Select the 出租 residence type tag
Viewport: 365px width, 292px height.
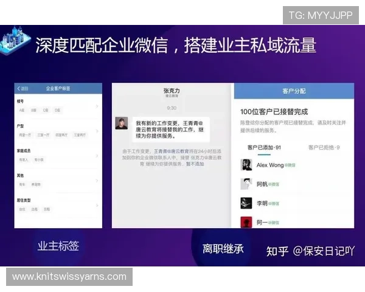click(35, 209)
